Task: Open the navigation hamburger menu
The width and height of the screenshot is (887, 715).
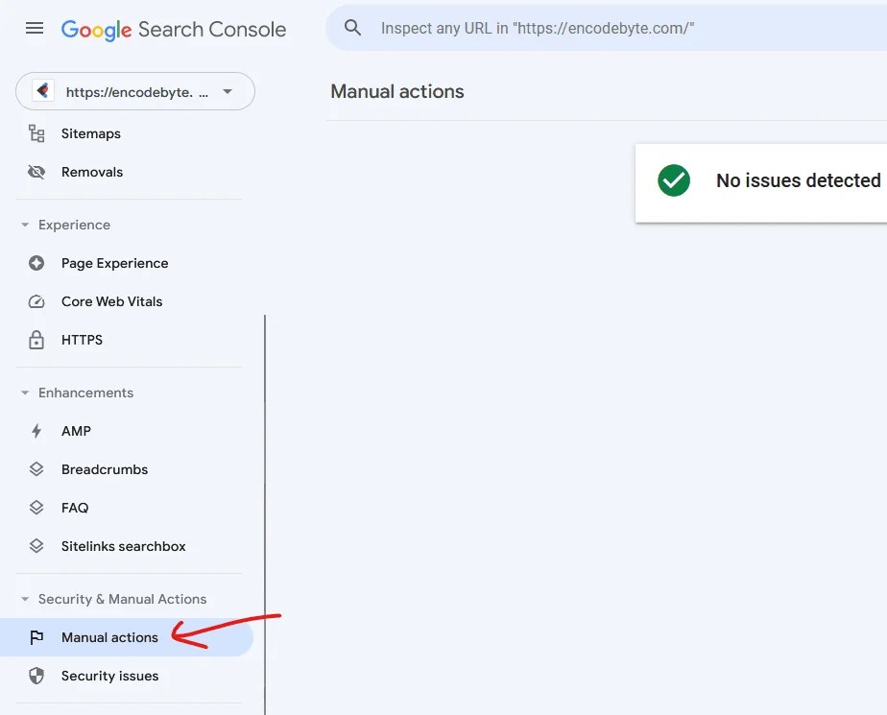Action: pyautogui.click(x=35, y=28)
